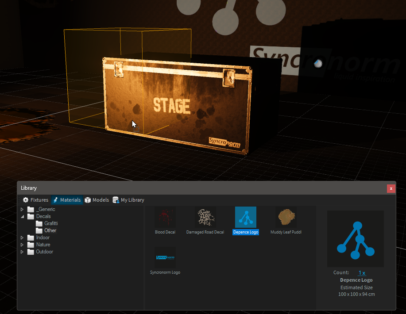Click the Materials paintbrush icon
Screen dimensions: 406x314
(x=55, y=200)
